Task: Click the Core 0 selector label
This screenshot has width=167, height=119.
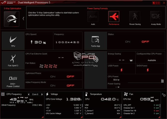Action: point(35,94)
